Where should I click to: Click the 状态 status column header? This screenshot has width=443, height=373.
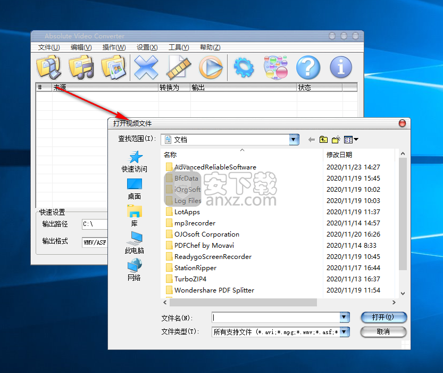(x=320, y=87)
